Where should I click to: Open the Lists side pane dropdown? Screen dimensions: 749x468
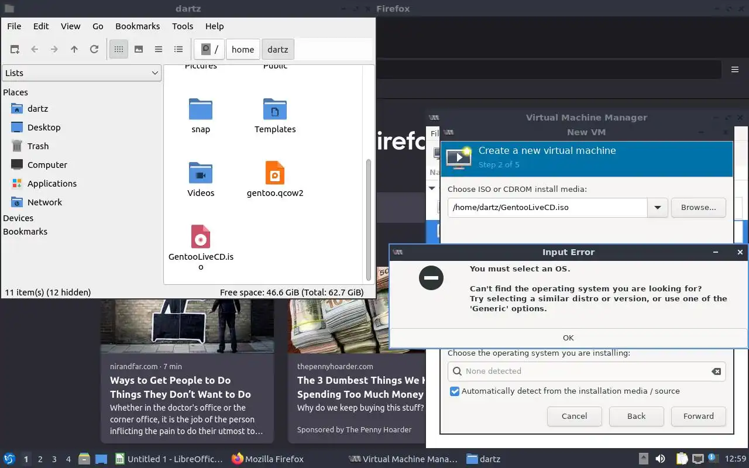[81, 73]
